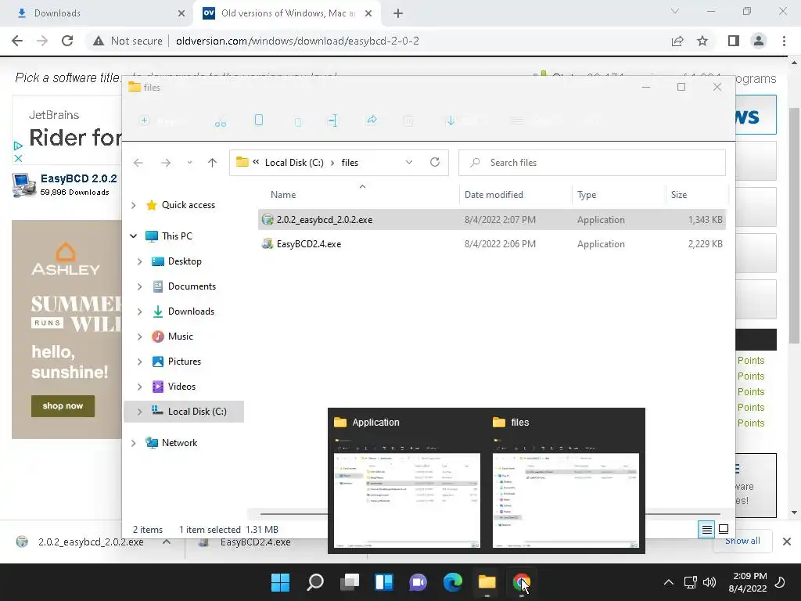Click the Search files box
Image resolution: width=801 pixels, height=601 pixels.
pyautogui.click(x=591, y=163)
